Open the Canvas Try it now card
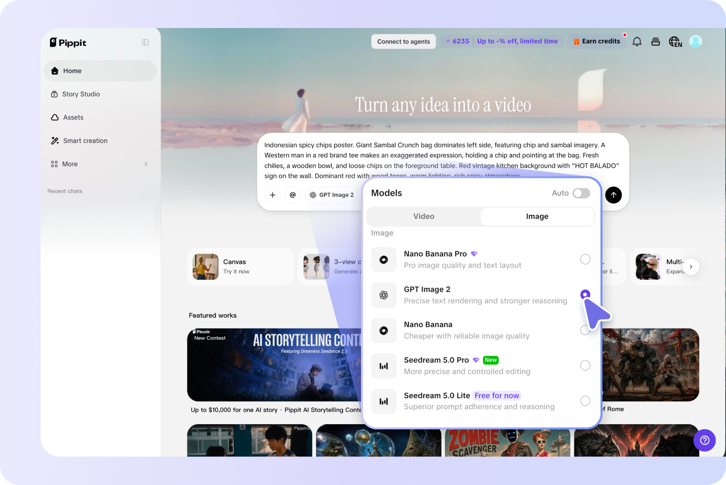 240,267
